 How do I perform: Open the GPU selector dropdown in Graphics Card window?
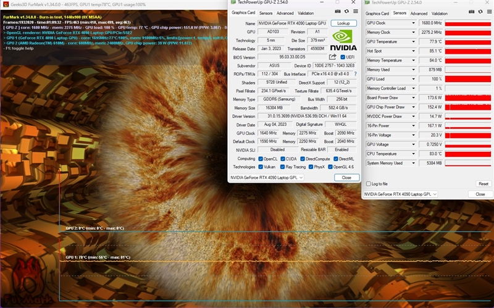[267, 178]
